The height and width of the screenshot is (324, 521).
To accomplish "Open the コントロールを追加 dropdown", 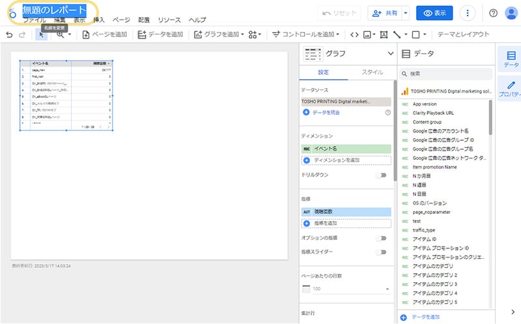I will pos(305,35).
